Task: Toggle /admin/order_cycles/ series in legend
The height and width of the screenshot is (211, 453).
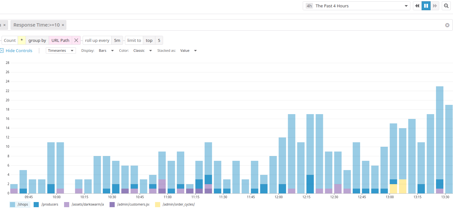Action: pyautogui.click(x=175, y=204)
